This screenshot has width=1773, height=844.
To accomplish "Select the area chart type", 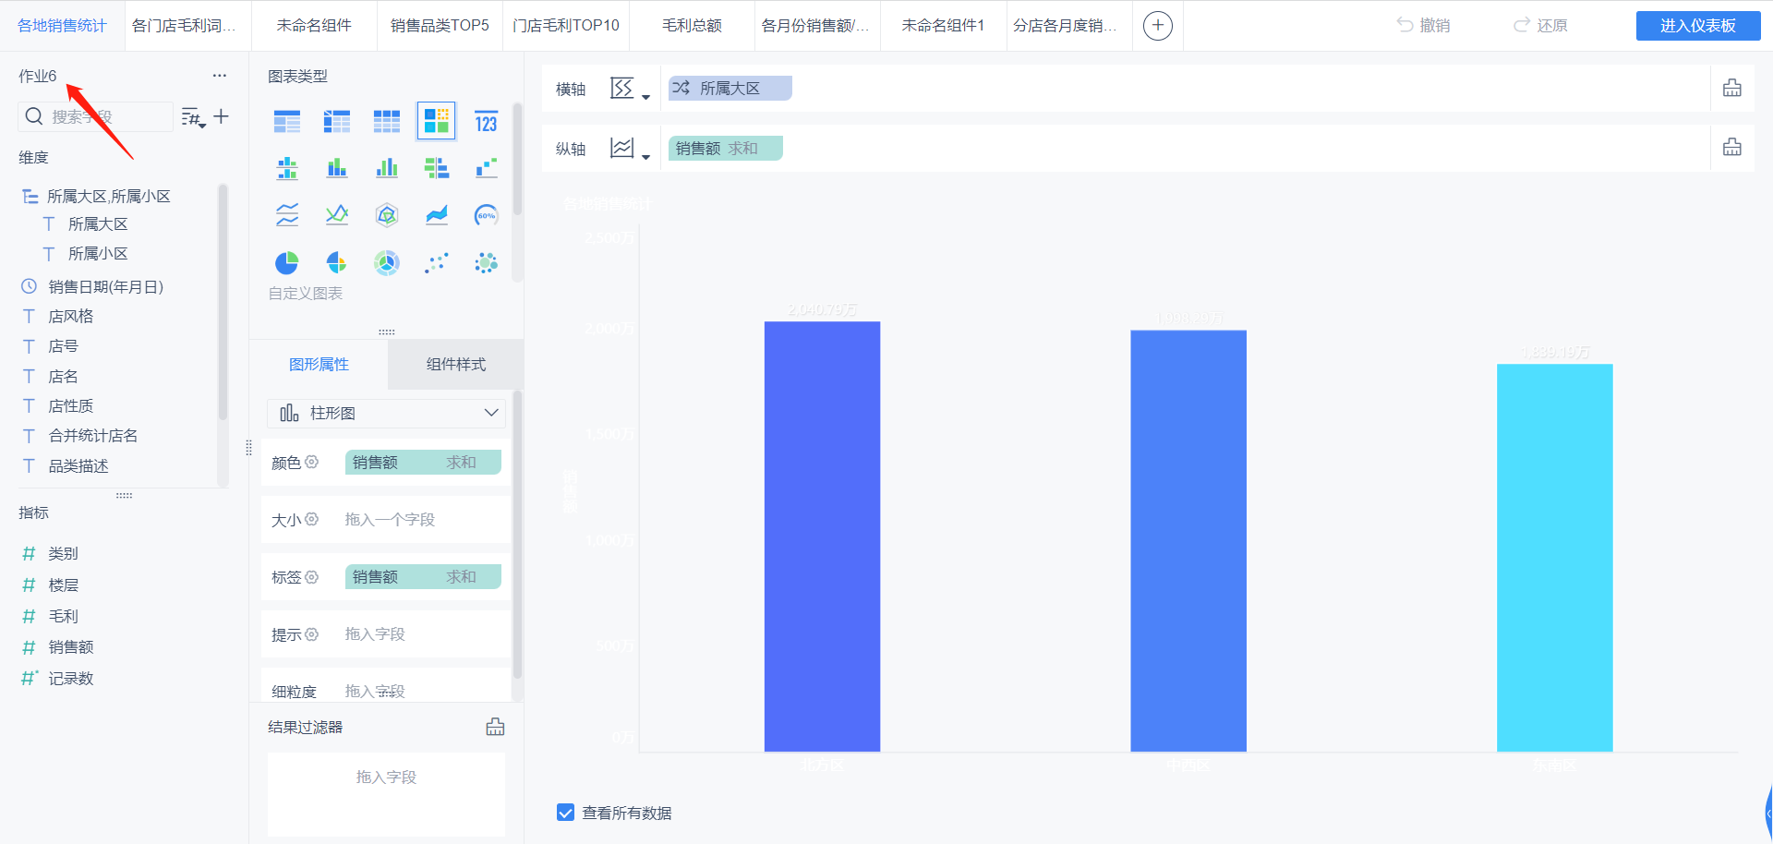I will click(x=437, y=215).
